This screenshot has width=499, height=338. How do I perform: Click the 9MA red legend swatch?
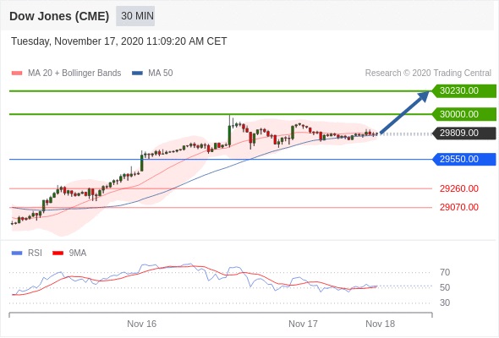point(58,253)
